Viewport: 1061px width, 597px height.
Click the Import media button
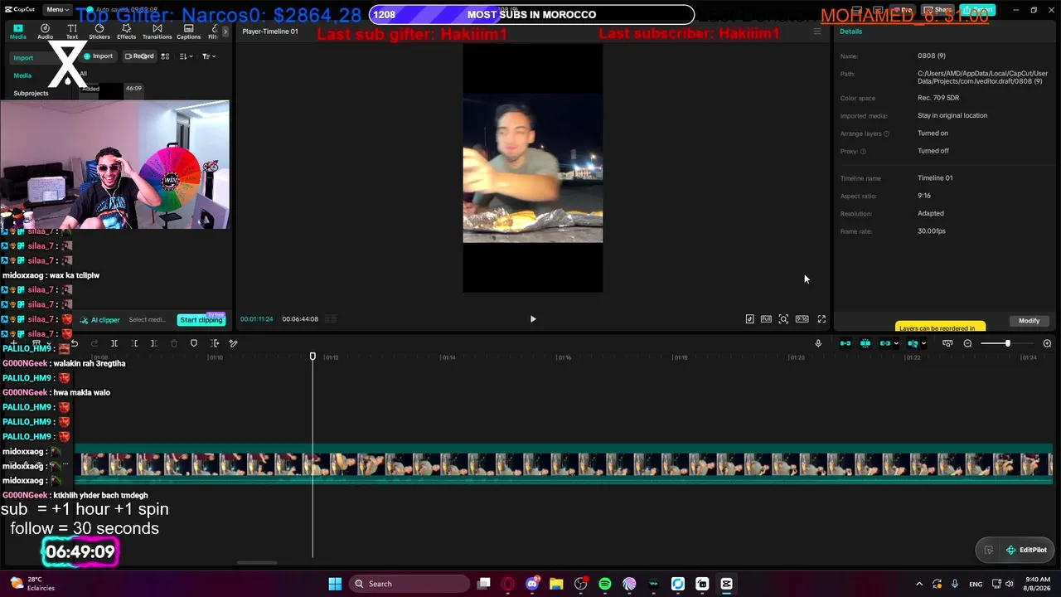(98, 56)
